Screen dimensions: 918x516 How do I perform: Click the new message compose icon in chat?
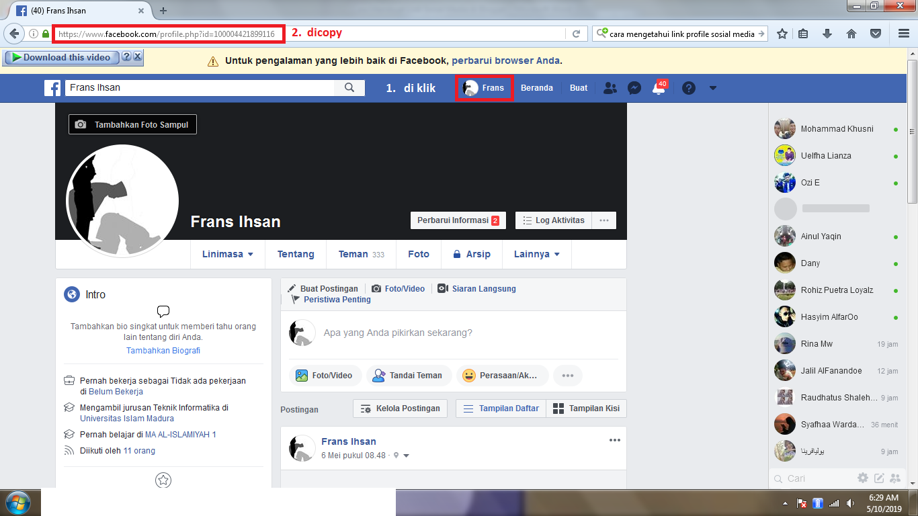[879, 478]
